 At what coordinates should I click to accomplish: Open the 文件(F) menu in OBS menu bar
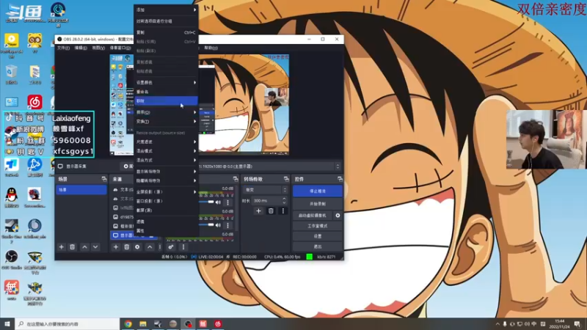63,48
